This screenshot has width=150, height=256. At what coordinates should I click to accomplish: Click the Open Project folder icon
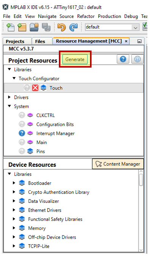tap(34, 27)
